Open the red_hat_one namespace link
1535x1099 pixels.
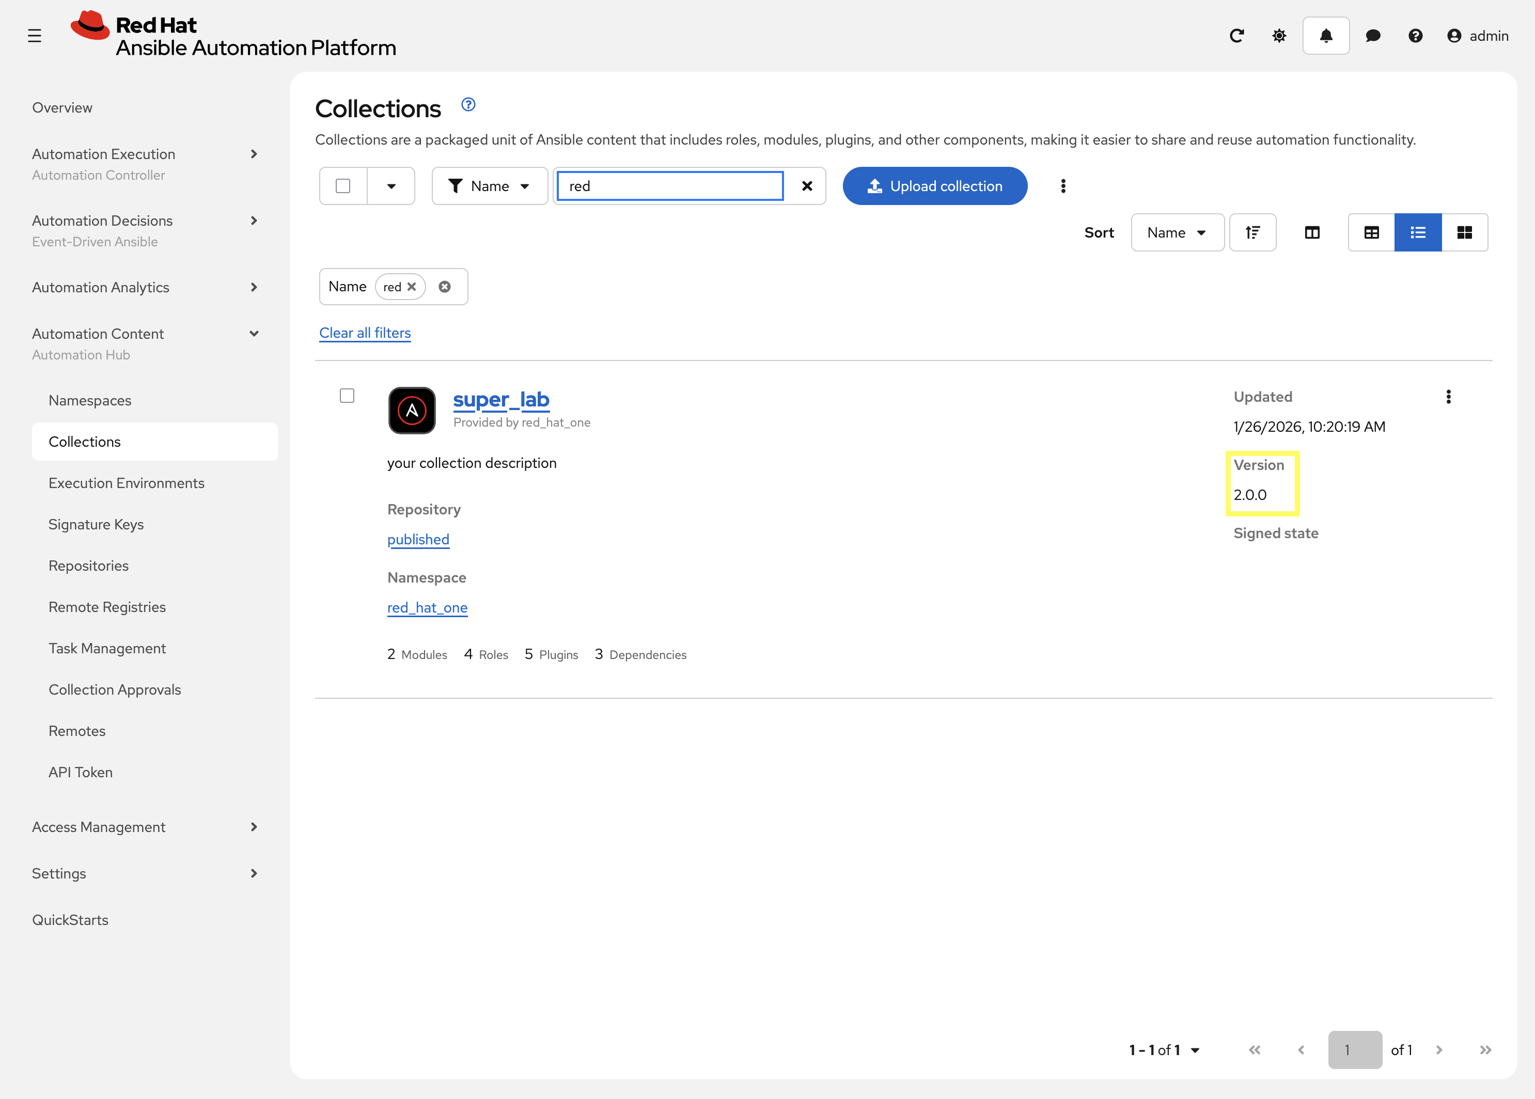[x=427, y=607]
